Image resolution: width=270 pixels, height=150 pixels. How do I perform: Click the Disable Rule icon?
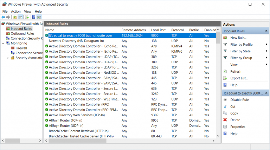(x=225, y=100)
